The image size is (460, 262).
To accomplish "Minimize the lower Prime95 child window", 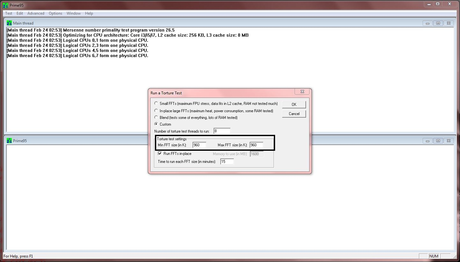I will tap(427, 141).
